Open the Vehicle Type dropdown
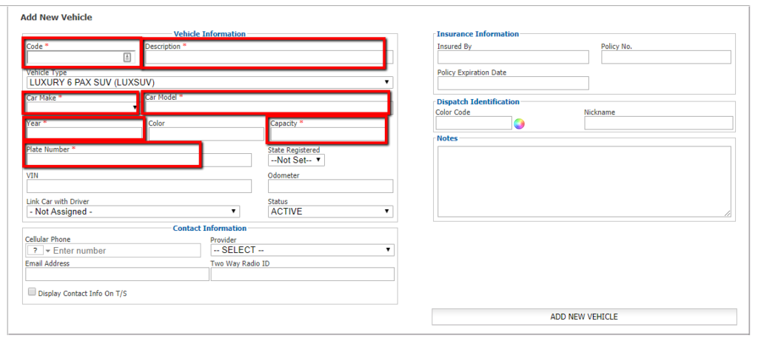This screenshot has width=758, height=341. coord(209,82)
